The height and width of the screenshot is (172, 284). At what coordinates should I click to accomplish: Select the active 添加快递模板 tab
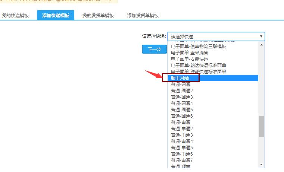click(56, 16)
